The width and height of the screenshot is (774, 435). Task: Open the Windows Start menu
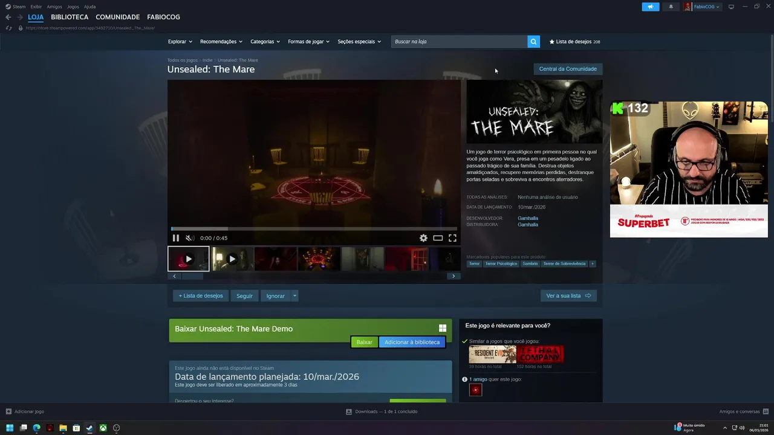pos(9,428)
